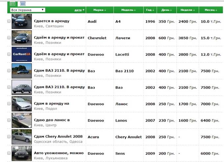Open the 'Авто ухоженное, можно' listing title

point(59,153)
